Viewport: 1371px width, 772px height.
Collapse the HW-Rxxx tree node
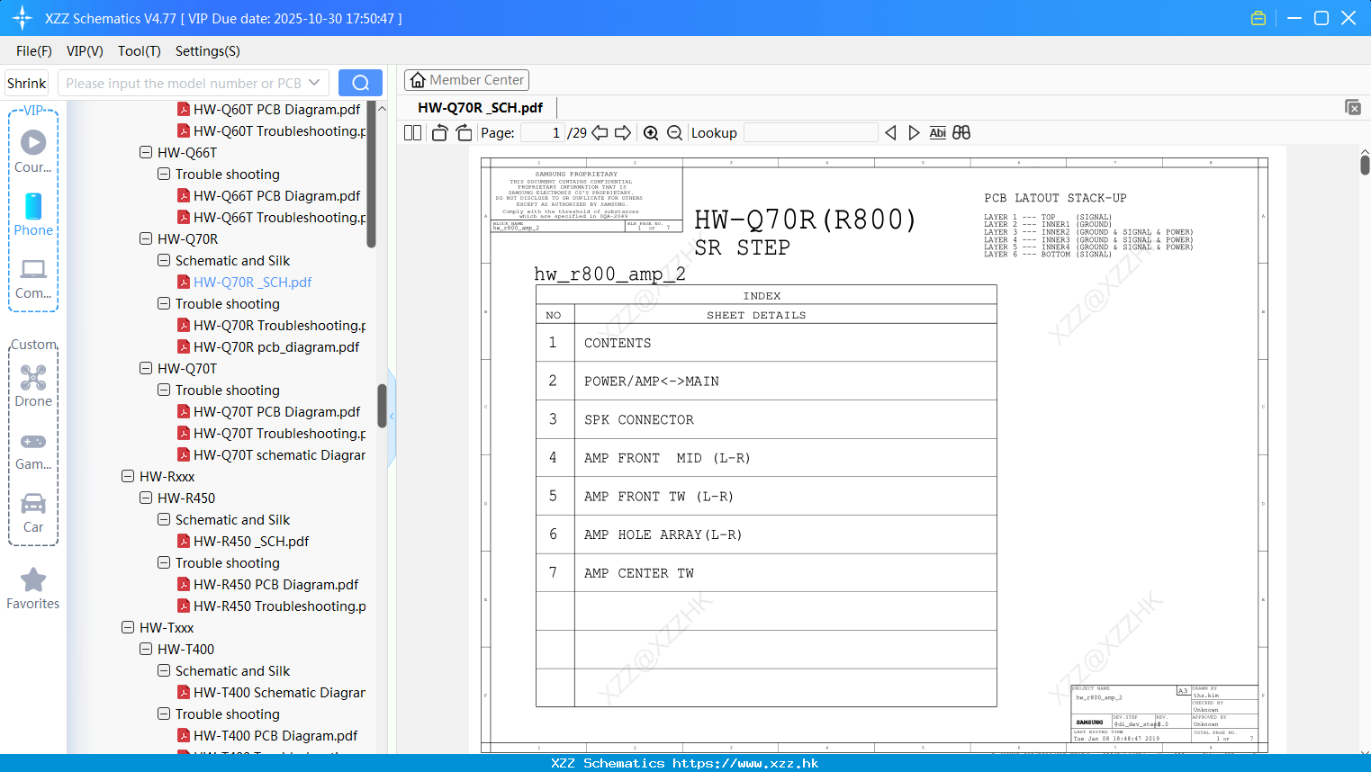point(128,477)
